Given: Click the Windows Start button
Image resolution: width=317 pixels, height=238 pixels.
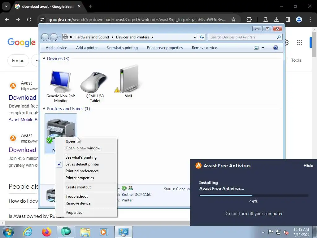Looking at the screenshot, I should 8,232.
